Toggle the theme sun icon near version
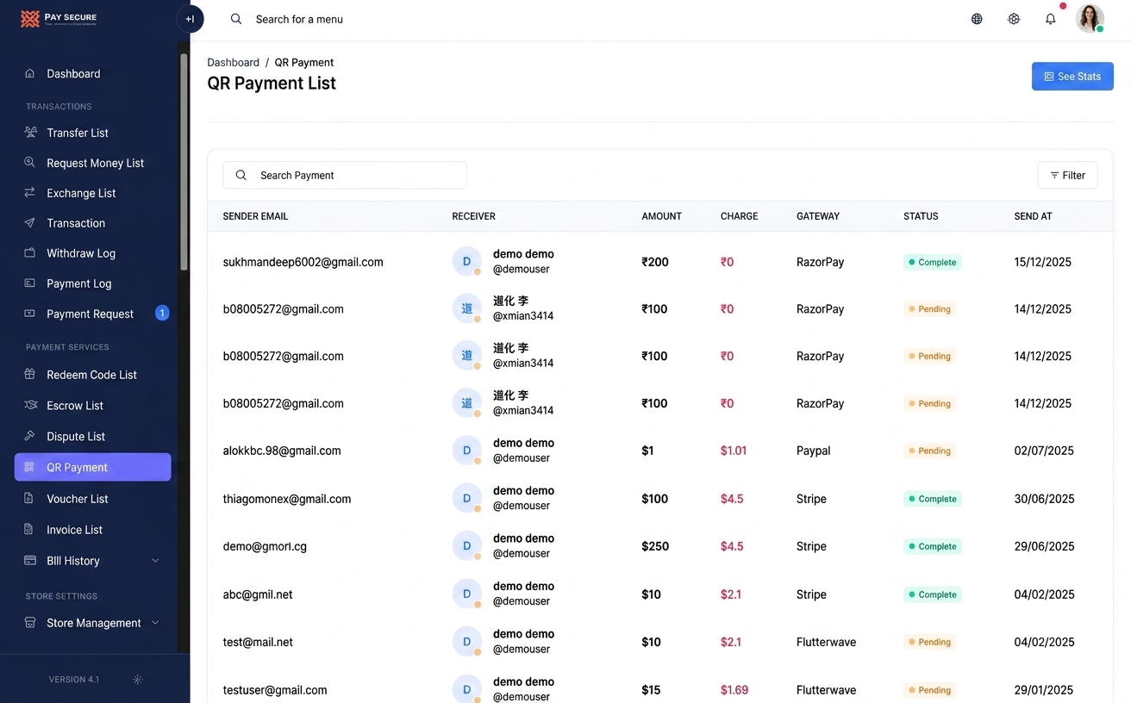 click(x=137, y=680)
